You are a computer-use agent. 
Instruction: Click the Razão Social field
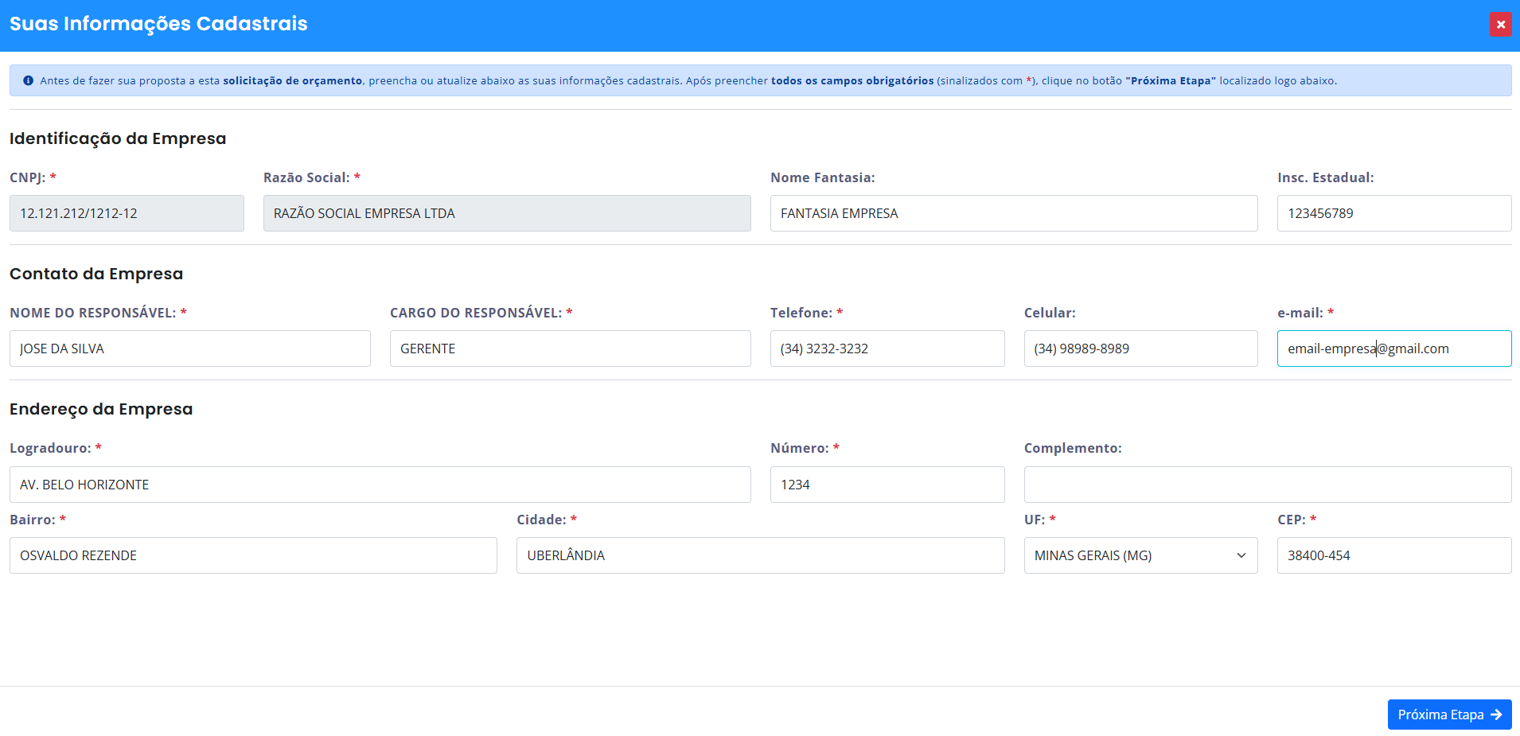(506, 213)
